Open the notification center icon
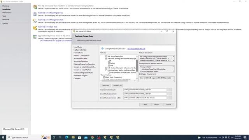Screen dimensions: 249x140 pos(245,137)
